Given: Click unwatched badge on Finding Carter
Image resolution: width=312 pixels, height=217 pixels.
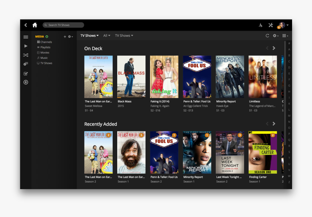Looking at the screenshot, I should tap(272, 135).
